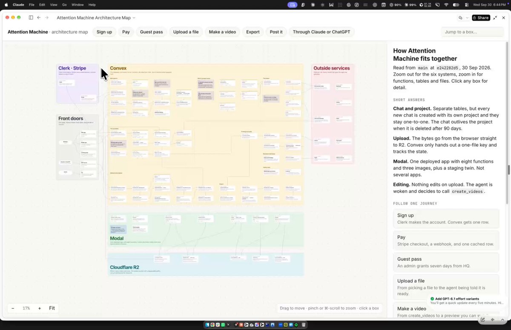Click the Fit zoom button

(52, 308)
